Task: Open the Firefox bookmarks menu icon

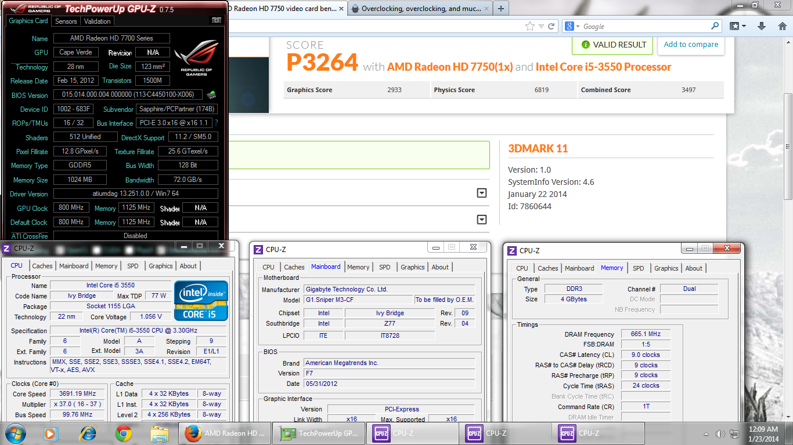Action: point(738,26)
